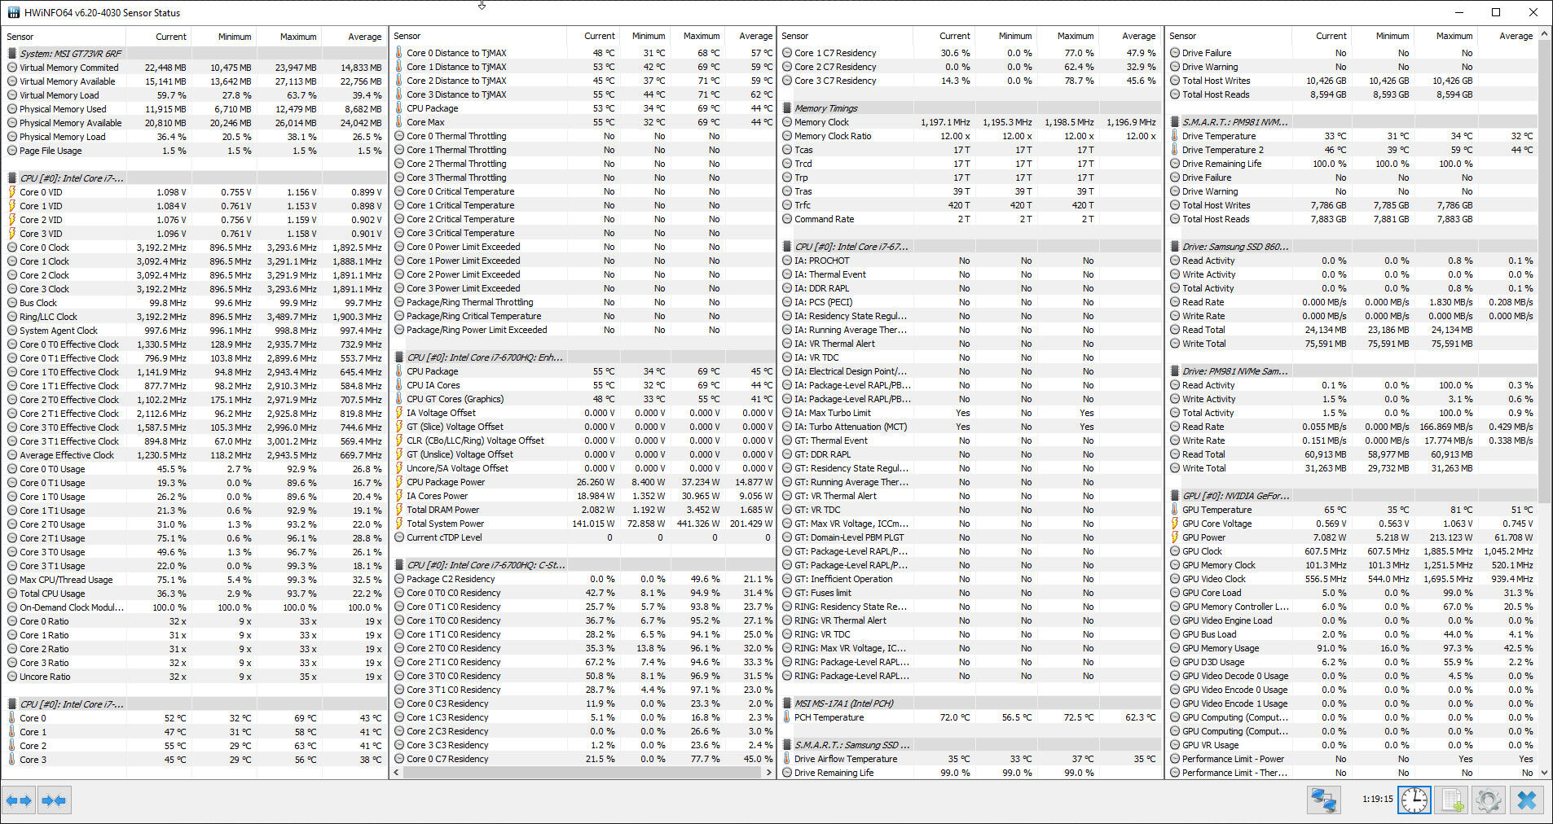Click left arrow of second pane horizontal scrollbar

[397, 772]
